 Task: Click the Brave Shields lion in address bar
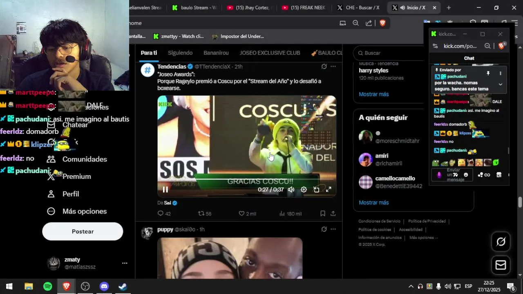[382, 23]
